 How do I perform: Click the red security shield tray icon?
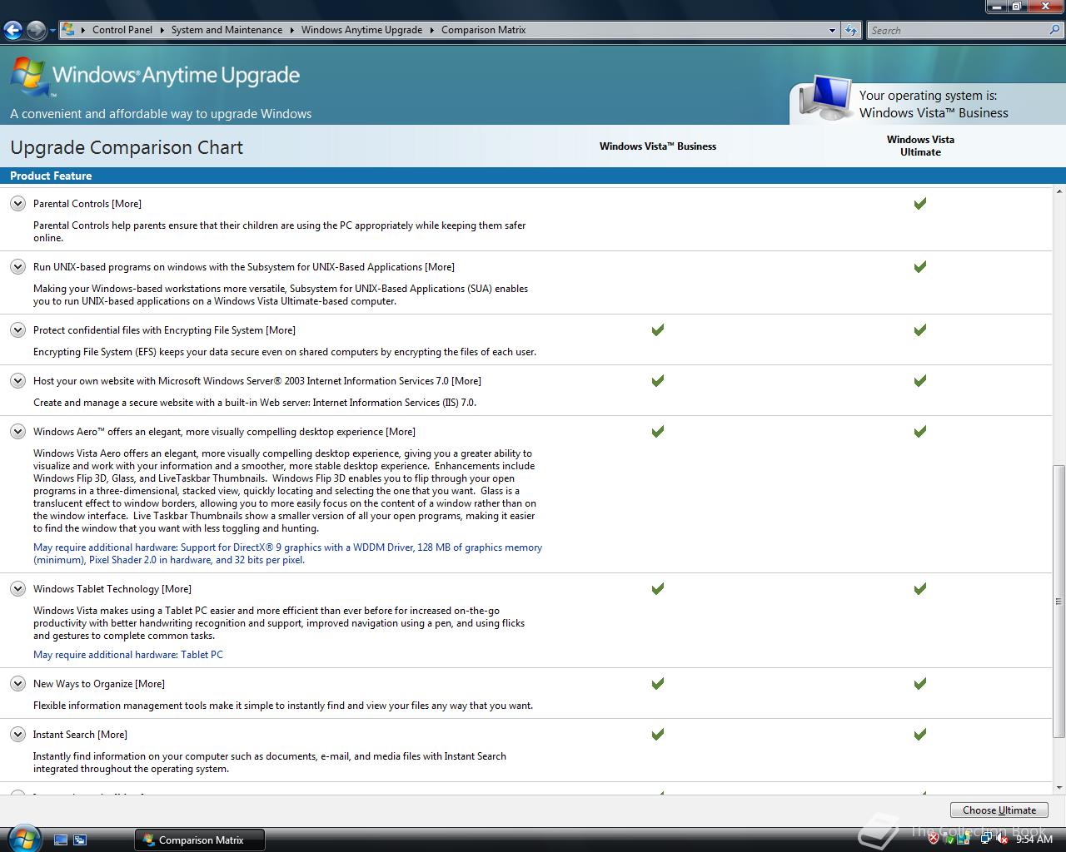(934, 840)
